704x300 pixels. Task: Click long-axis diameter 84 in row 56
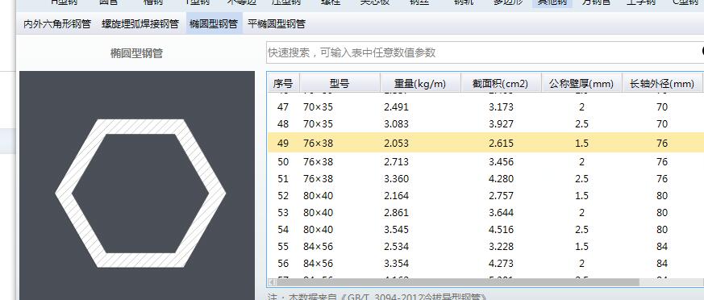(662, 263)
